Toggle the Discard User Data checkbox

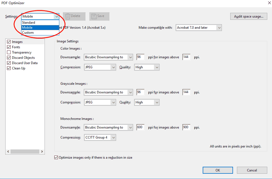point(9,63)
